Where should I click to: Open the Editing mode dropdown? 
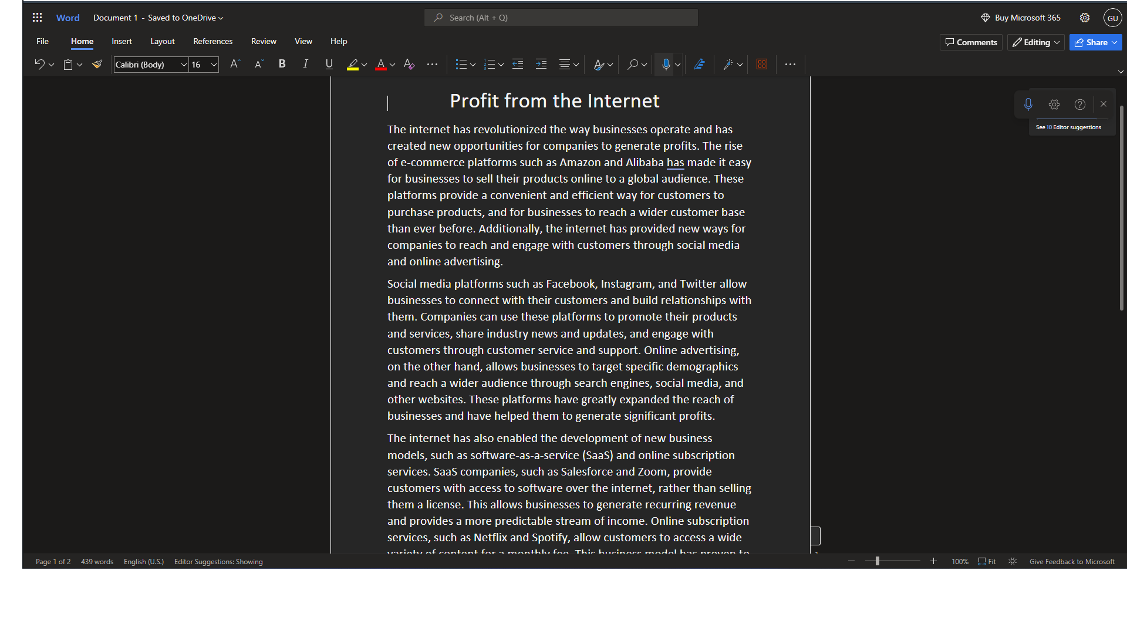click(1036, 42)
